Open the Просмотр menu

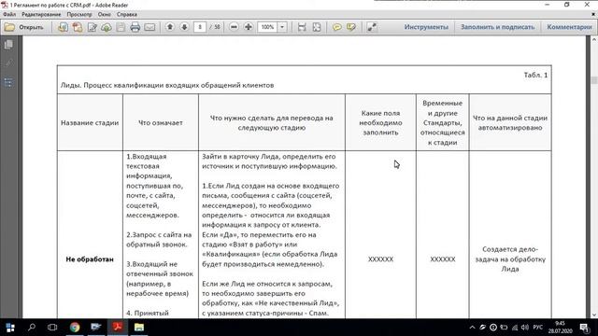[x=79, y=15]
